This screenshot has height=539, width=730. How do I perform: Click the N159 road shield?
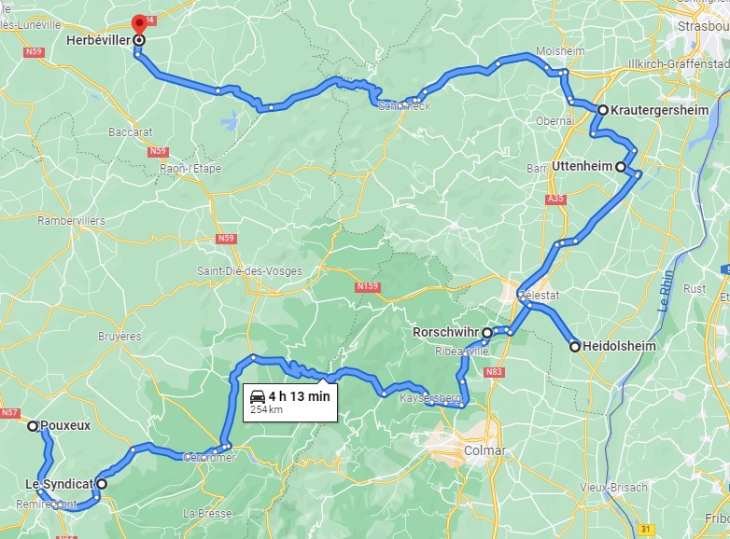368,286
